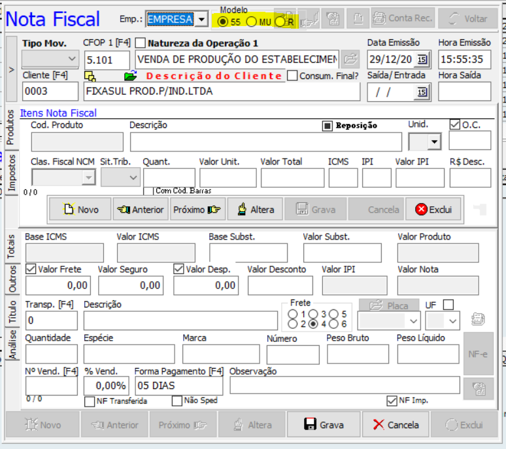Click the Data Emissão calendar icon
This screenshot has height=449, width=506.
[x=421, y=60]
